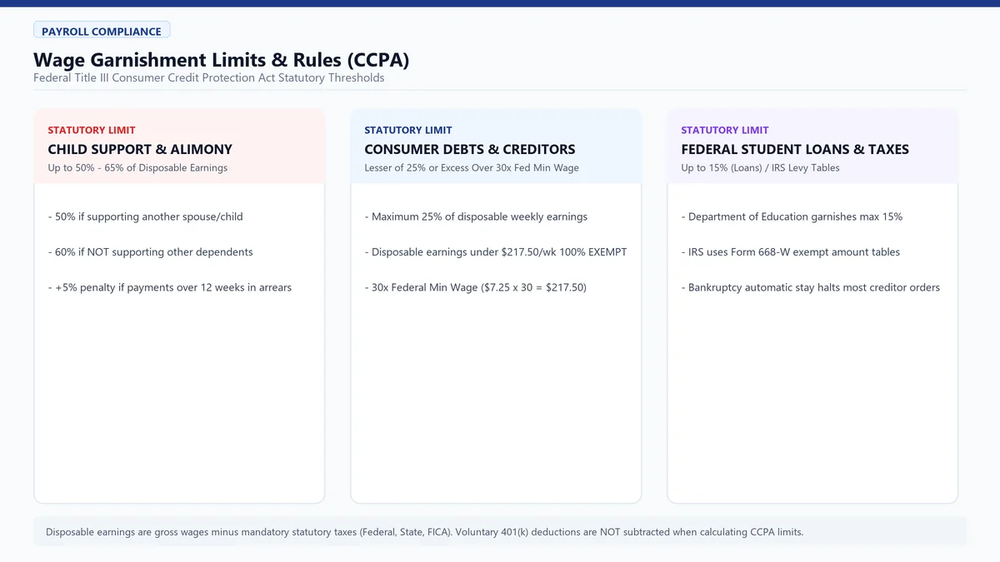1000x562 pixels.
Task: Select 'Lesser of 25% or Excess' subheading
Action: pos(472,167)
